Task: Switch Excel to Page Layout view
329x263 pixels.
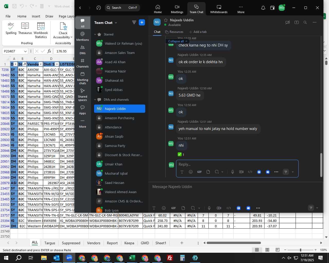Action: pyautogui.click(x=267, y=250)
